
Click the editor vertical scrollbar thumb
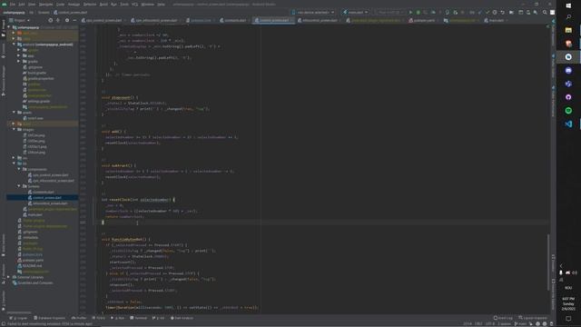(548, 262)
